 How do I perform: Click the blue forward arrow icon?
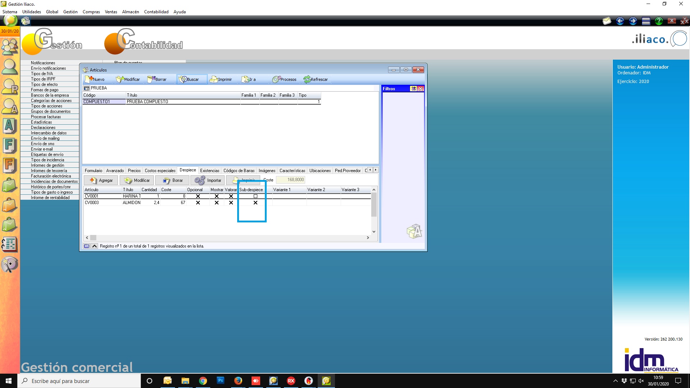click(x=633, y=21)
